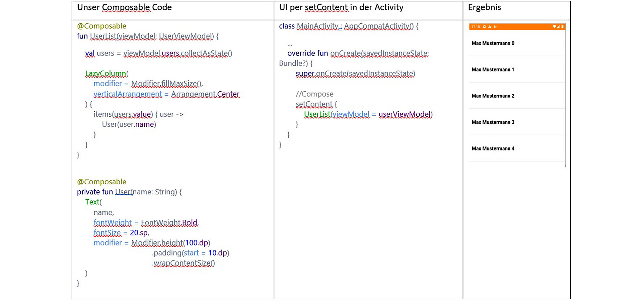The image size is (643, 301).
Task: Select the Max Mustermann 0 list entry
Action: (x=493, y=43)
